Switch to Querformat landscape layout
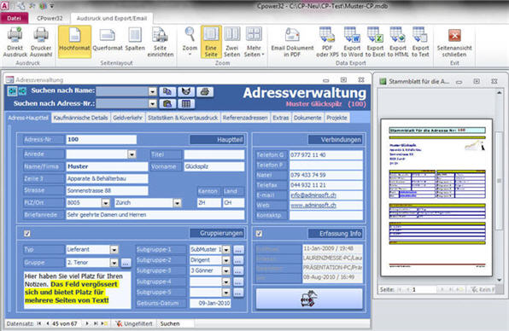This screenshot has width=509, height=331. (108, 42)
